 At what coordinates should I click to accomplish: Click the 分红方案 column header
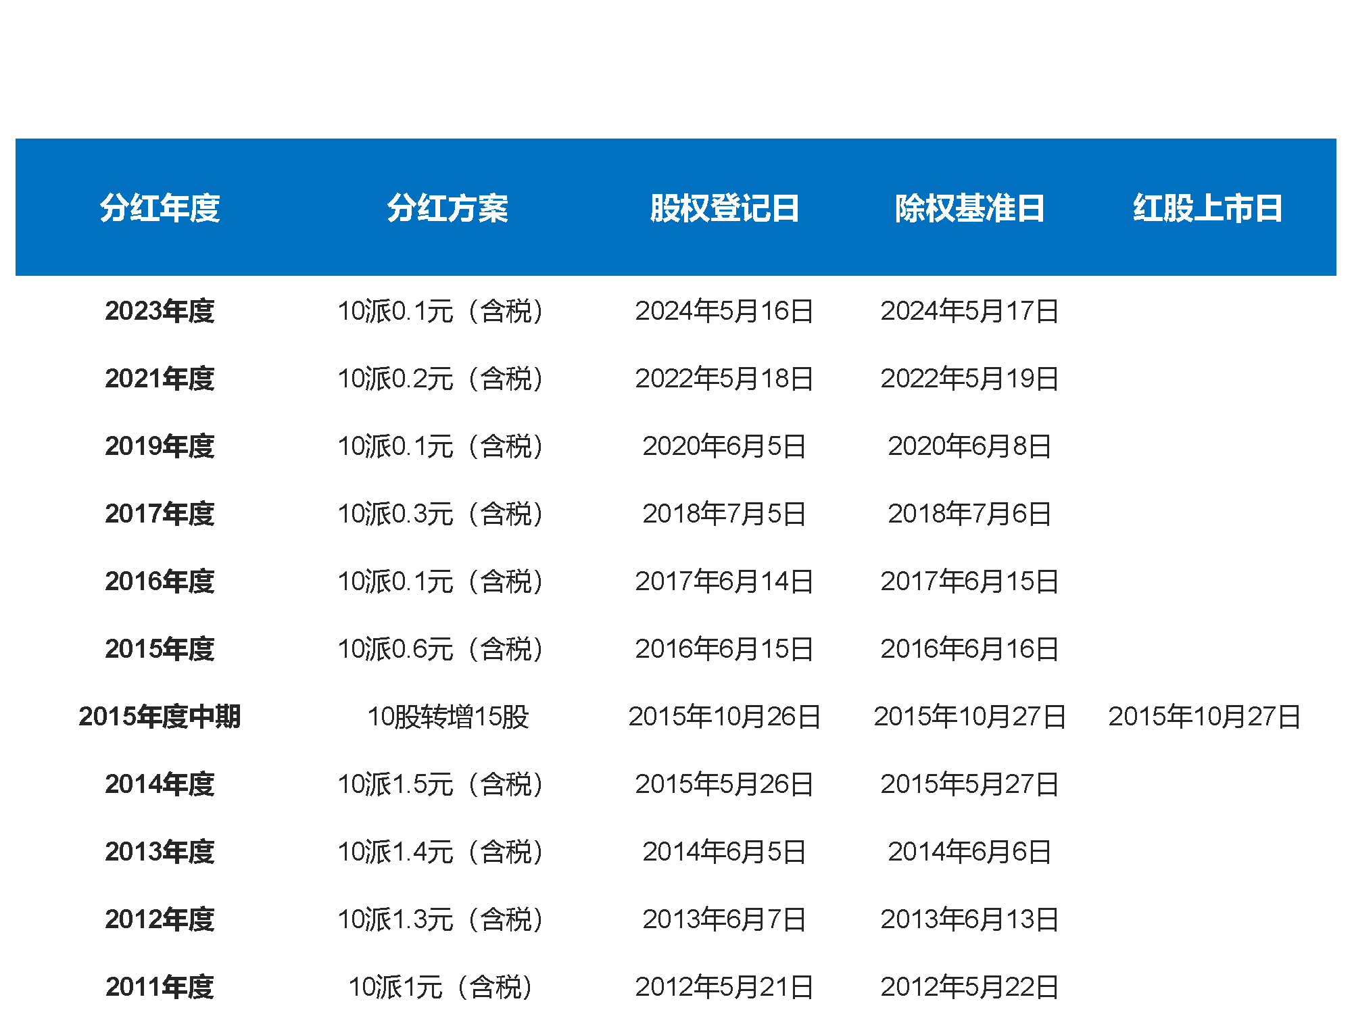(447, 208)
